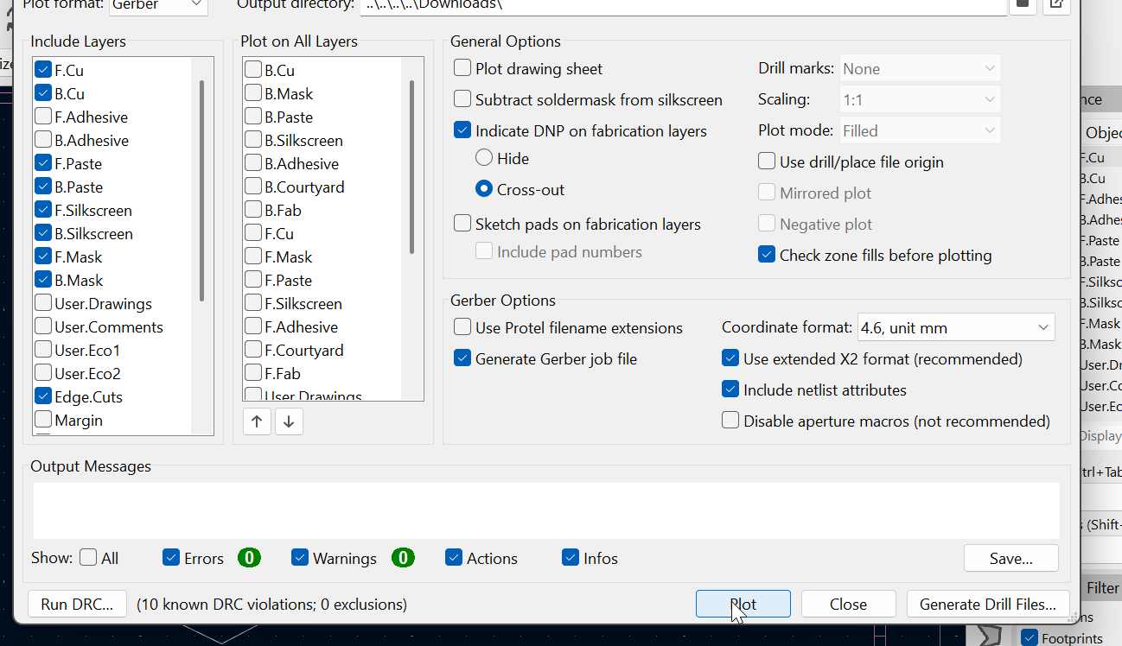The width and height of the screenshot is (1122, 646).
Task: Uncheck F.Cu in Include Layers list
Action: tap(43, 70)
